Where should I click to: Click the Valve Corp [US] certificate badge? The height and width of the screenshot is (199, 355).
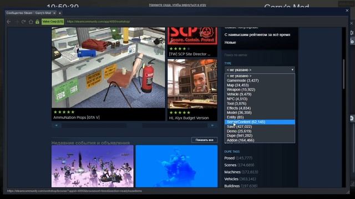(x=53, y=22)
